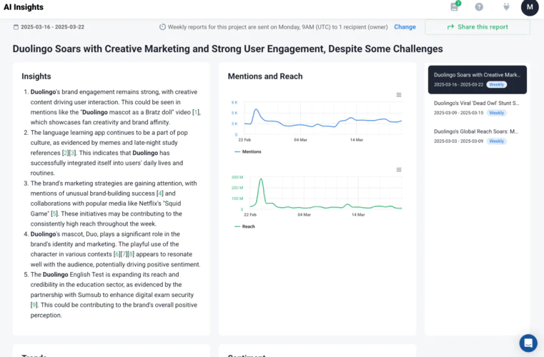
Task: Open the Reach chart hamburger menu
Action: point(399,170)
